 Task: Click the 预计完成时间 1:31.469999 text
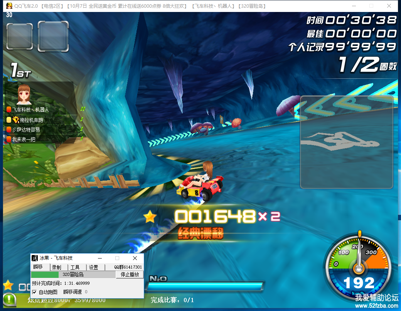[x=61, y=283]
